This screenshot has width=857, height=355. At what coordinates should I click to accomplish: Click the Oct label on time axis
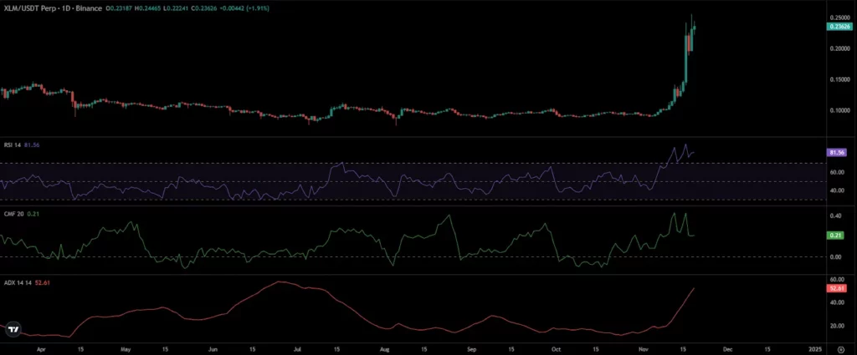click(556, 348)
